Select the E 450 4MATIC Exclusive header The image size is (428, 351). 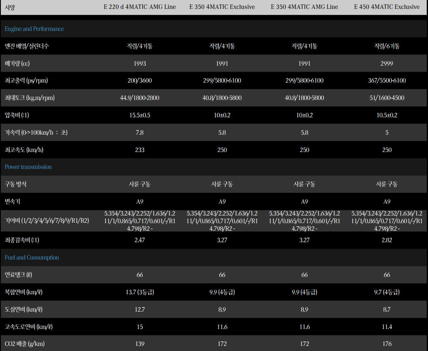tap(387, 7)
